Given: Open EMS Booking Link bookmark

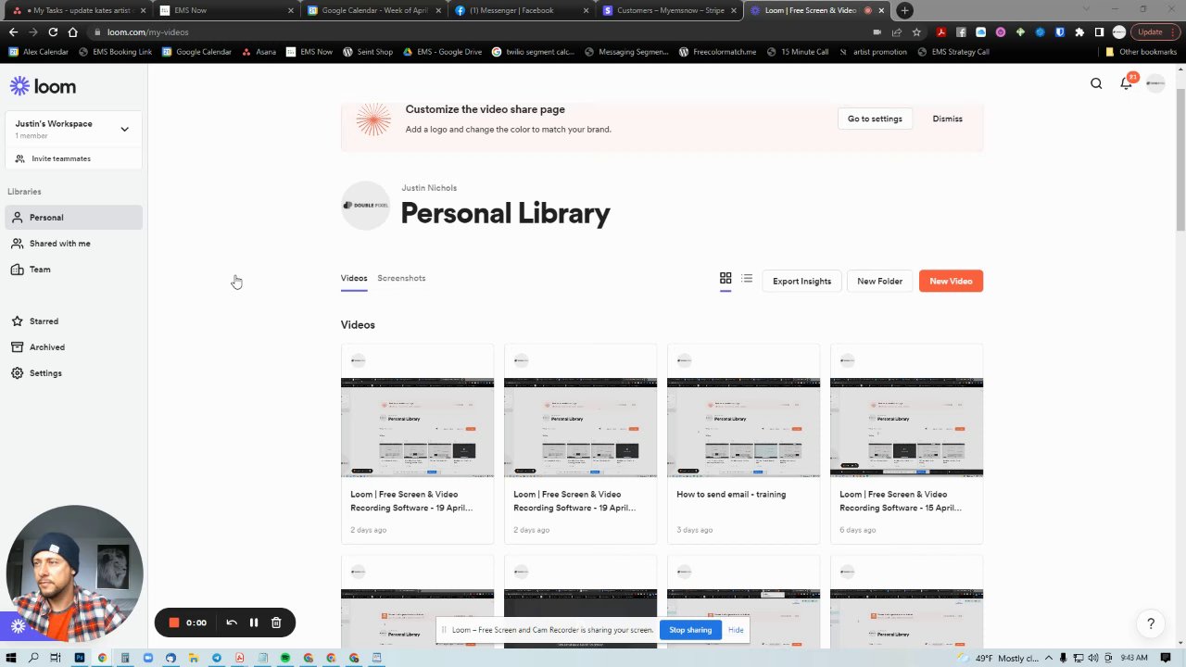Looking at the screenshot, I should coord(115,52).
